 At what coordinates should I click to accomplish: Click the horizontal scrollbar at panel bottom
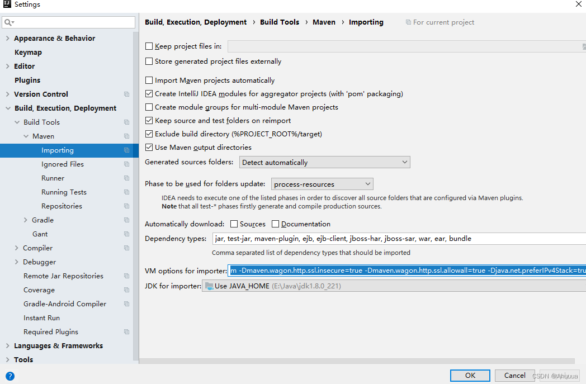(x=357, y=361)
